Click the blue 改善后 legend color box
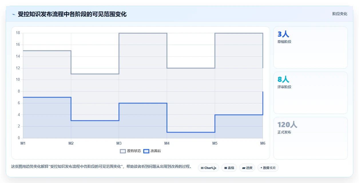Screen dimensions: 359x183 coord(146,151)
